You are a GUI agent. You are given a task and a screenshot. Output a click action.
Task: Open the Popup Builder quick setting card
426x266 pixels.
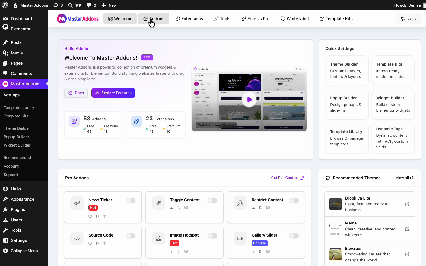[x=347, y=104]
